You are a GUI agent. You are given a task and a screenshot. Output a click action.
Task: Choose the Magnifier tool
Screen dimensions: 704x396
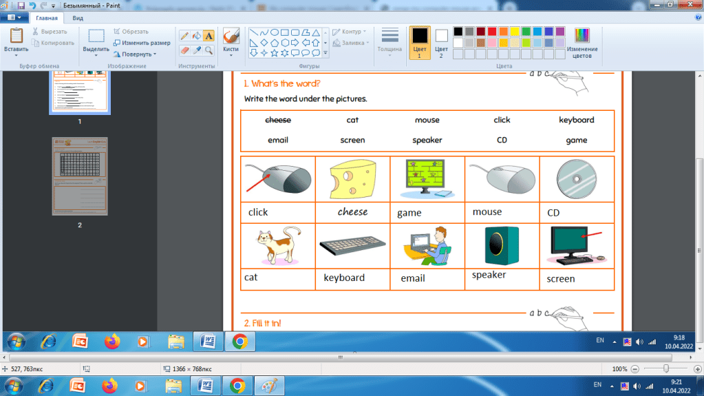(209, 50)
